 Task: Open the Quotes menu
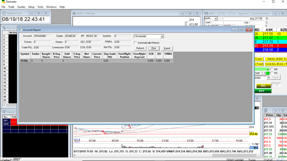[x=21, y=7]
